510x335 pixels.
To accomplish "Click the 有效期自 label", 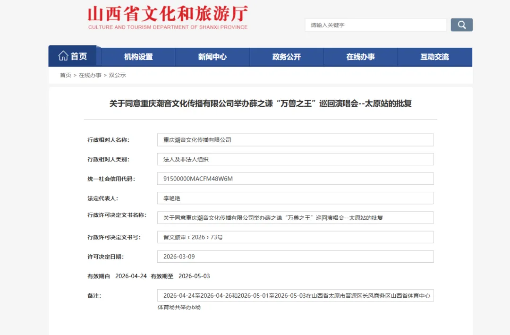I will pos(99,276).
